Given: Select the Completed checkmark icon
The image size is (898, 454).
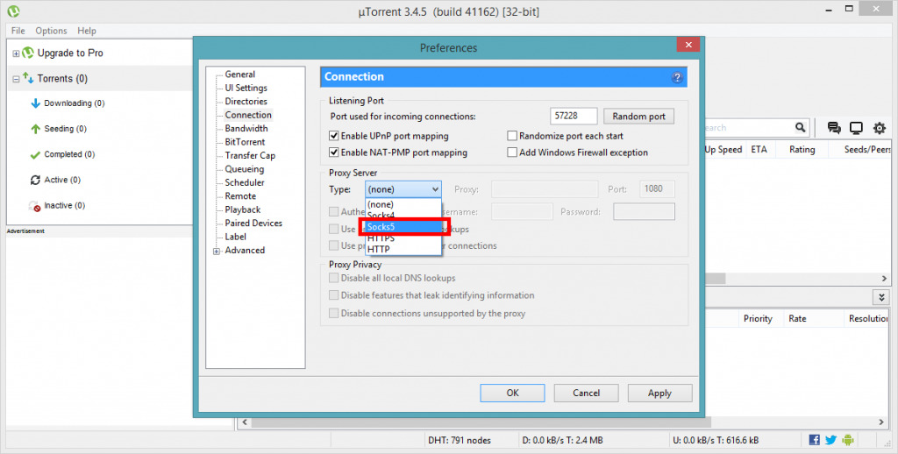Looking at the screenshot, I should 35,154.
